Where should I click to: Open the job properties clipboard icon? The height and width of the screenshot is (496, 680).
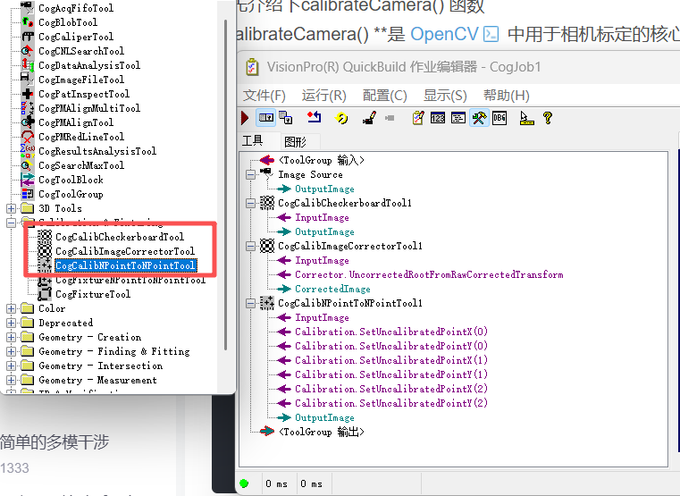418,118
